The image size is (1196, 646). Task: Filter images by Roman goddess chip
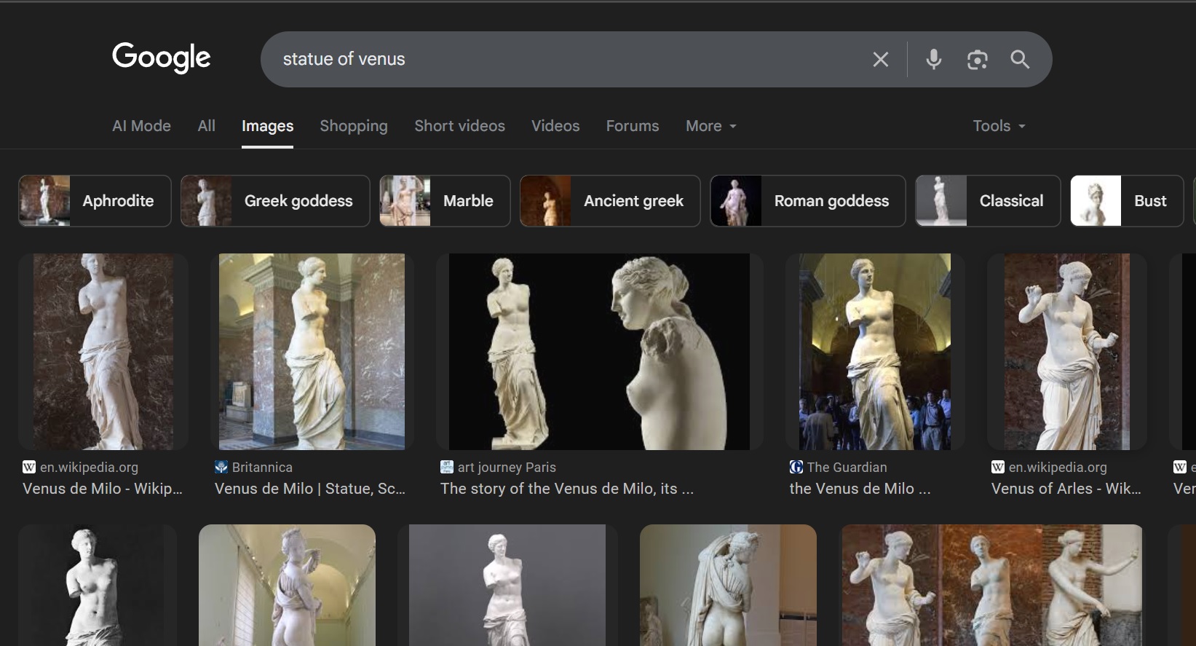coord(807,201)
